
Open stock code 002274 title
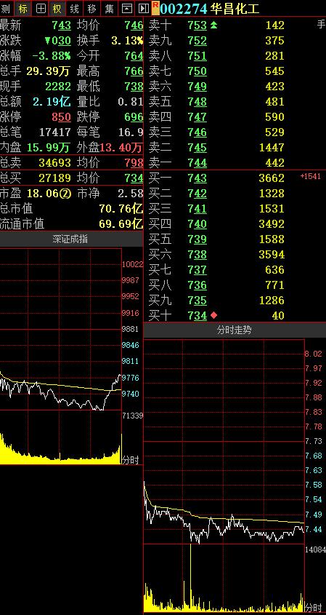[184, 9]
